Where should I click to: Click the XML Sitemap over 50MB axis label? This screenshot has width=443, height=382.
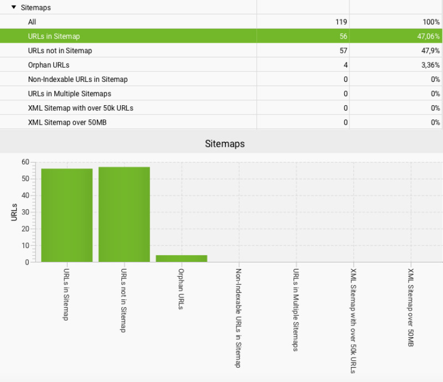tap(410, 308)
